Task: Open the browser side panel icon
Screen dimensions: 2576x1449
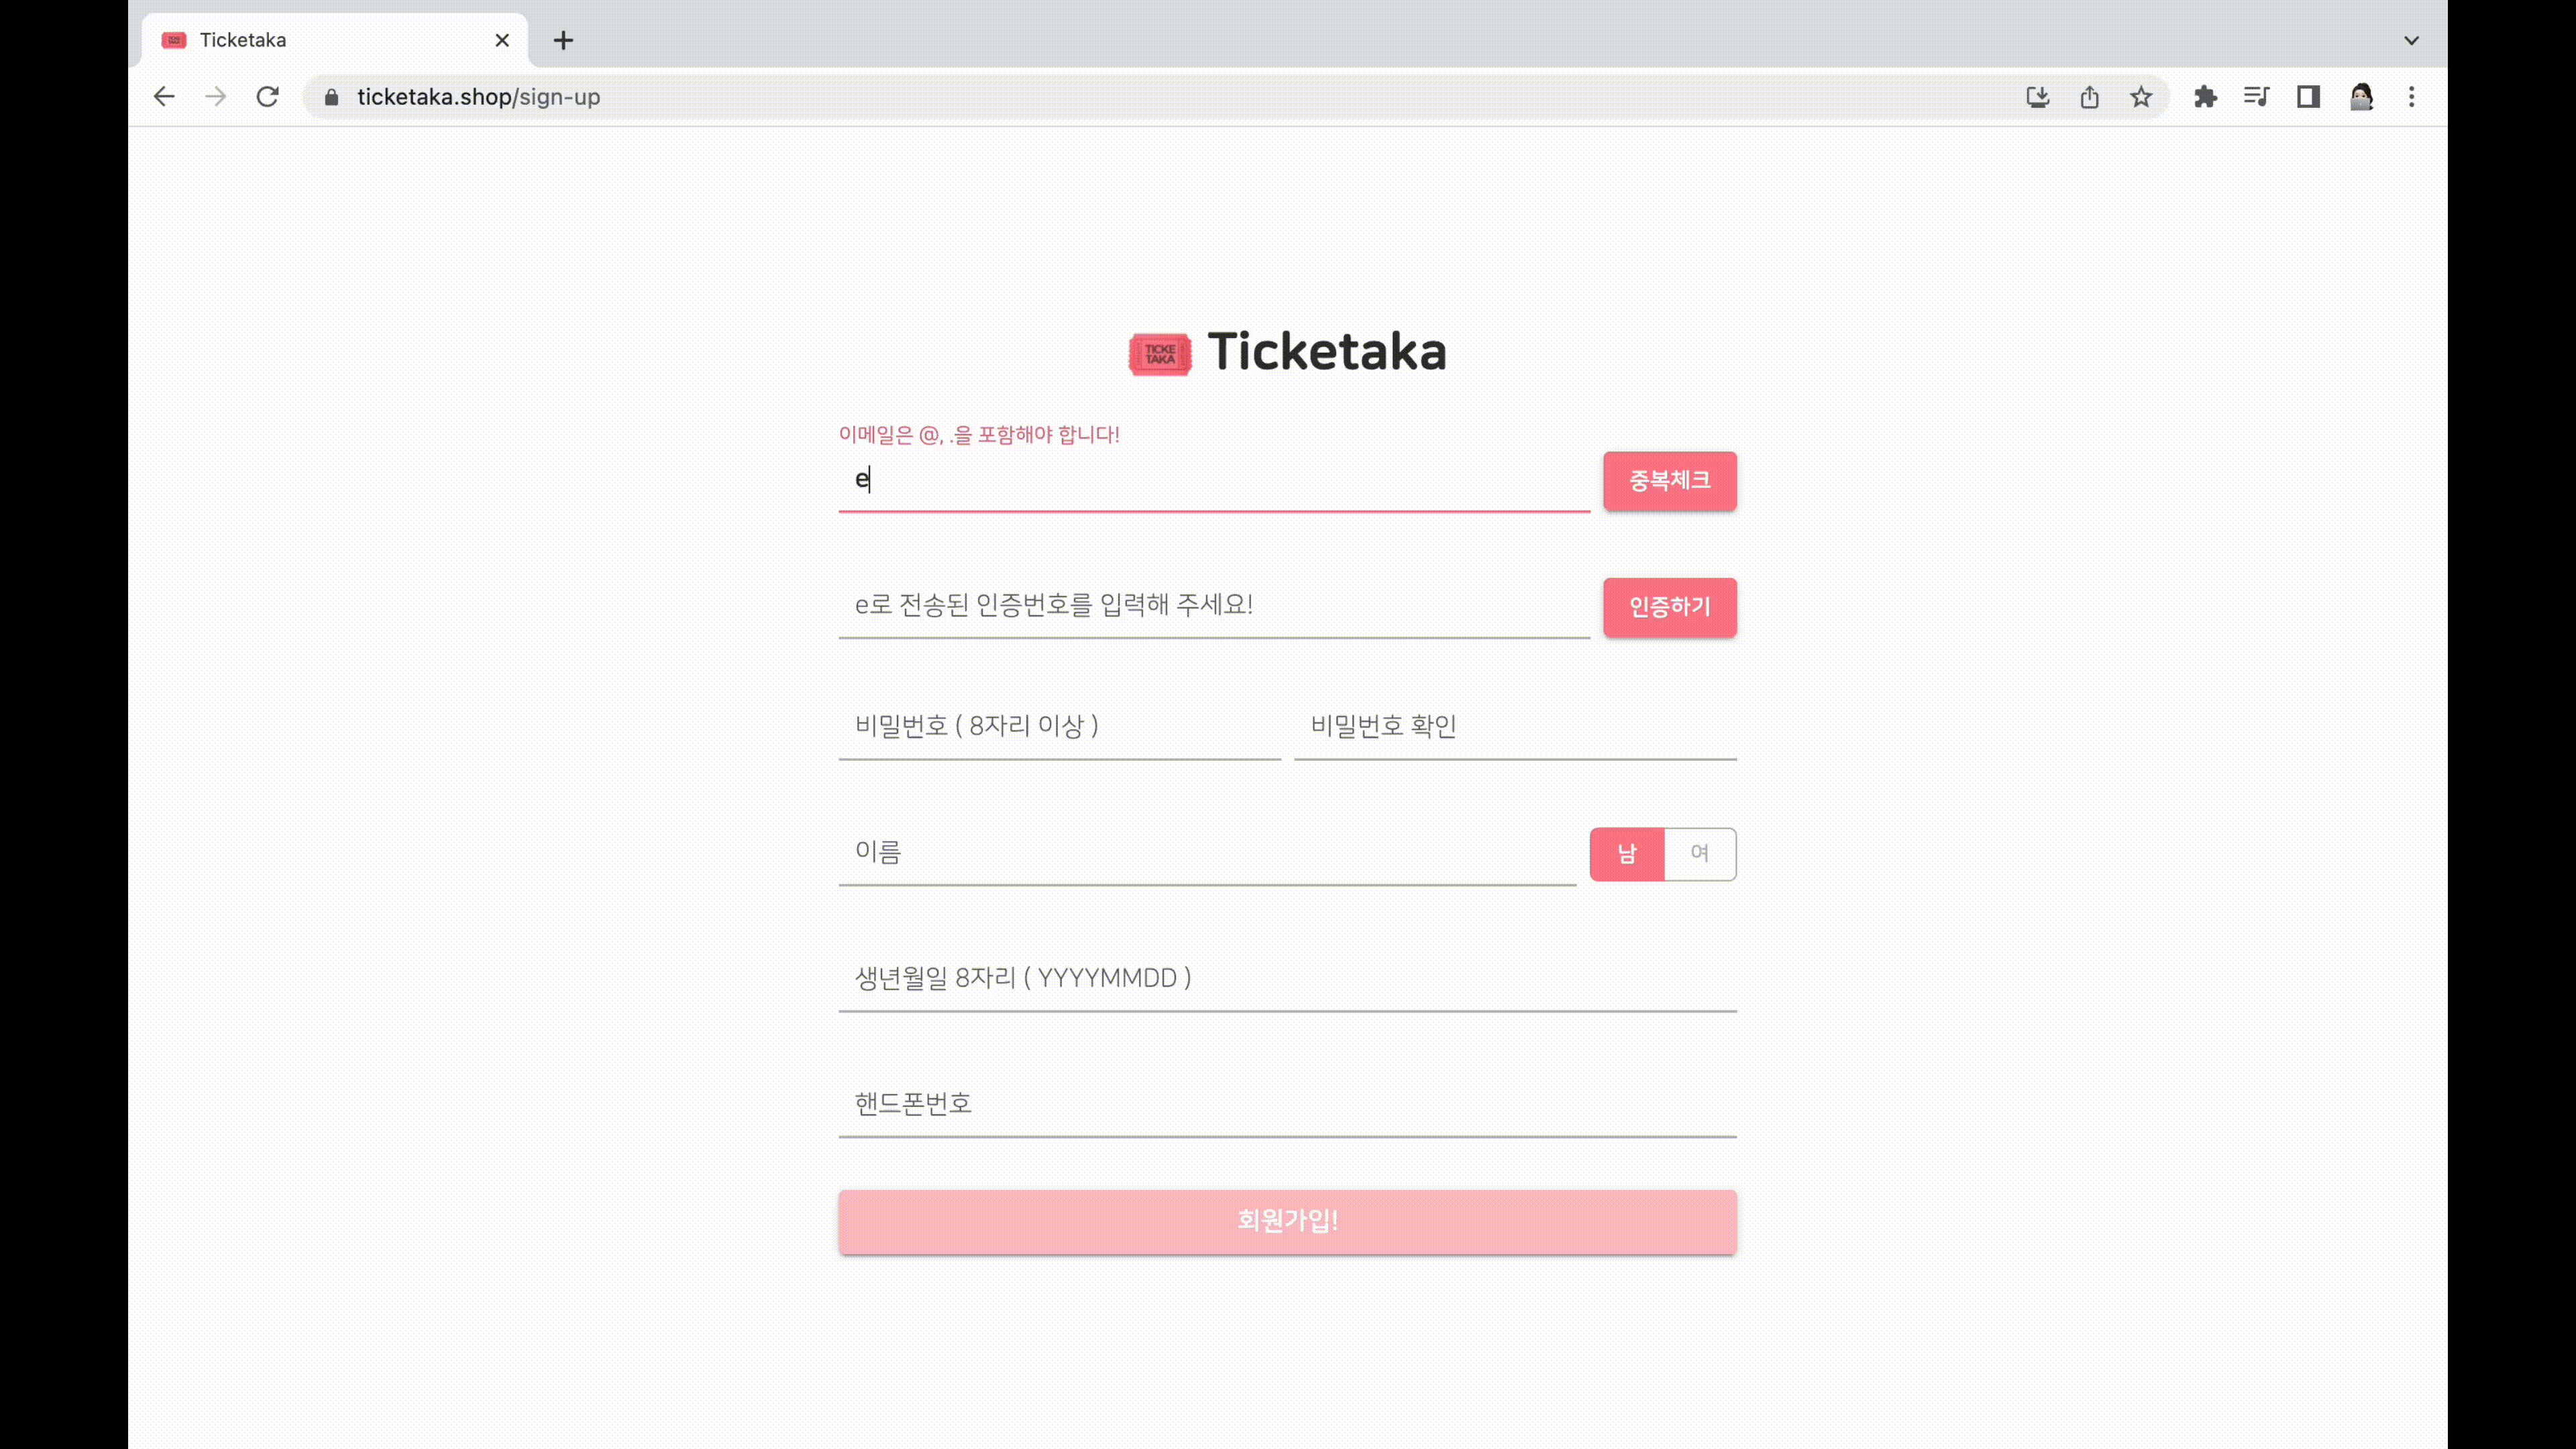Action: point(2308,97)
